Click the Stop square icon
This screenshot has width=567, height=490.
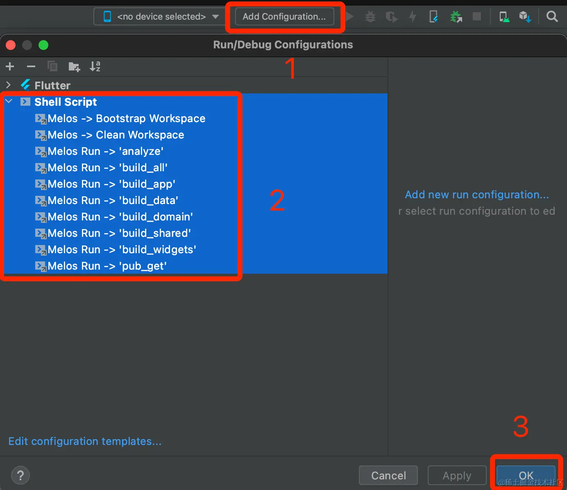tap(477, 16)
